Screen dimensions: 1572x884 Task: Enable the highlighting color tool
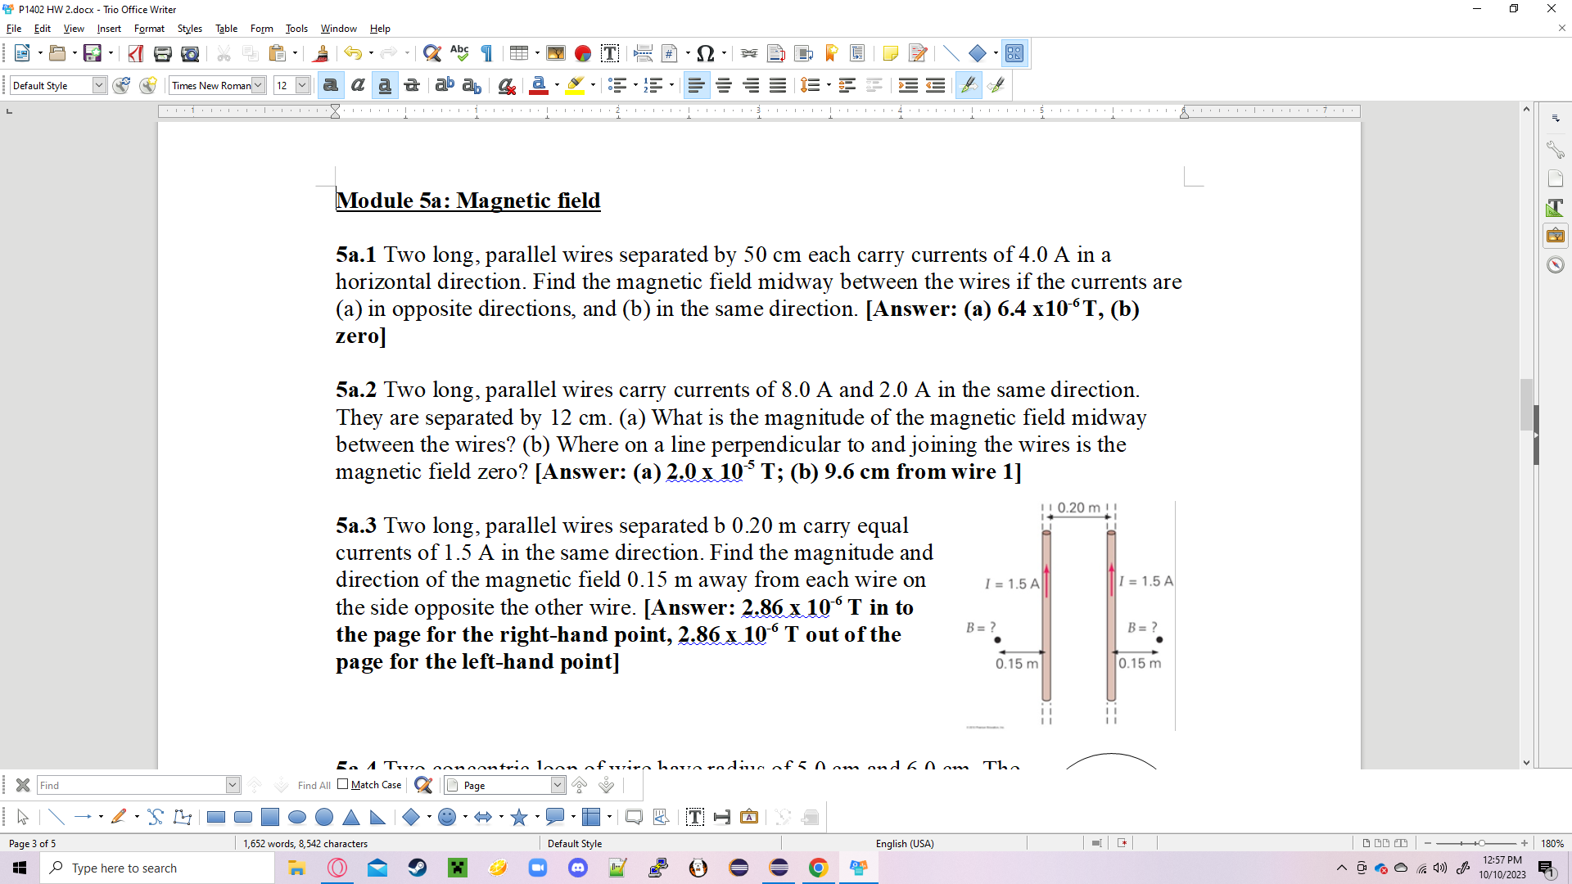pos(576,85)
